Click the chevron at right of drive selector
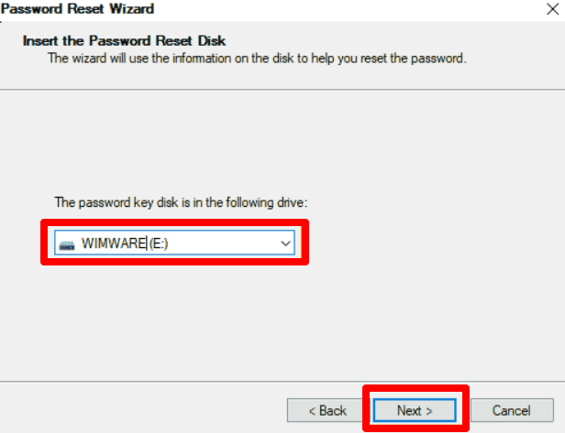 (285, 244)
